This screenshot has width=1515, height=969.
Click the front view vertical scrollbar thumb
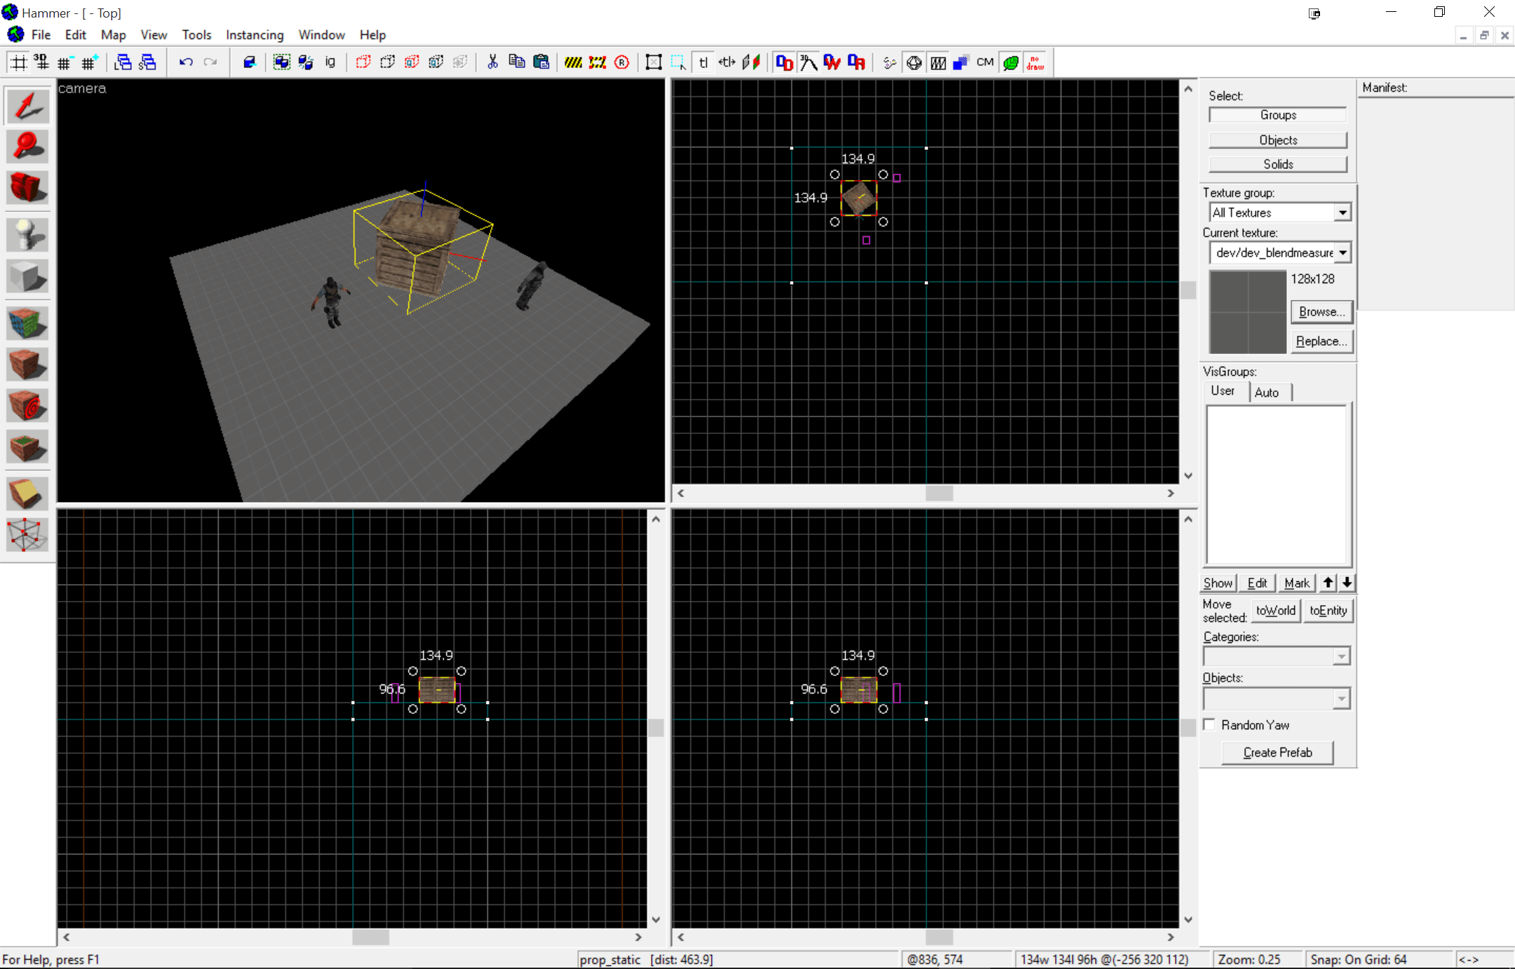pyautogui.click(x=656, y=727)
